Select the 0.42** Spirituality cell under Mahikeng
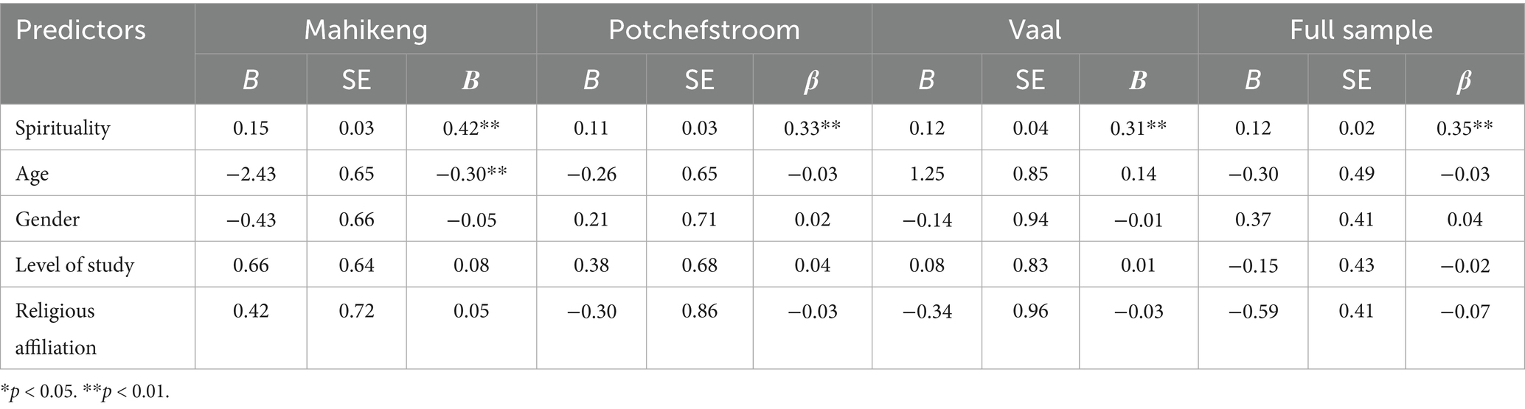This screenshot has width=1525, height=409. tap(470, 128)
